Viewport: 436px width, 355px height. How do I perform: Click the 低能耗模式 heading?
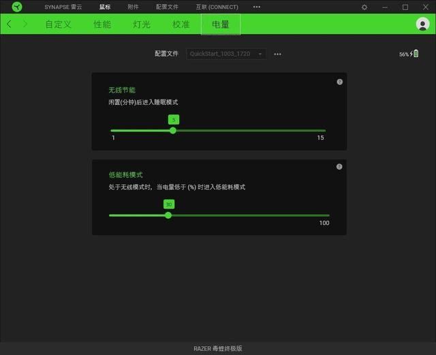pos(125,175)
